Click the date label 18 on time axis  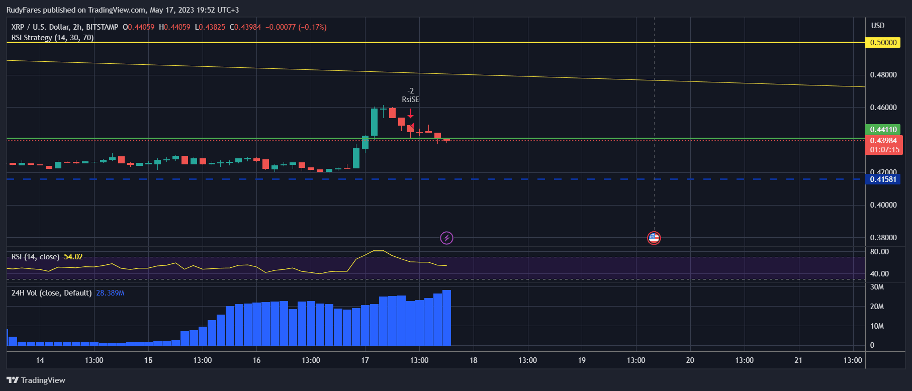tap(473, 360)
